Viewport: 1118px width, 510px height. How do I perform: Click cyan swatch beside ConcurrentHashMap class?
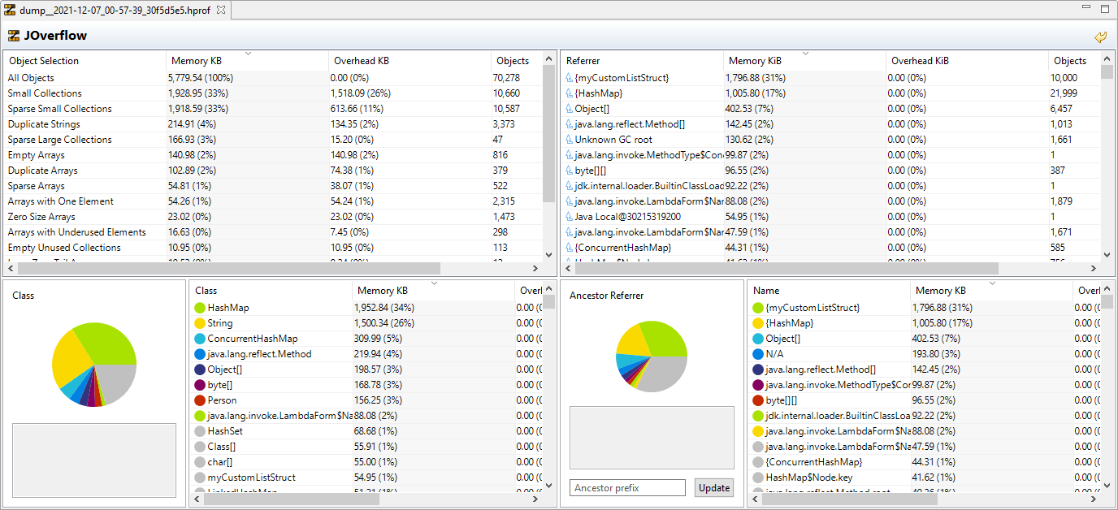pyautogui.click(x=200, y=339)
